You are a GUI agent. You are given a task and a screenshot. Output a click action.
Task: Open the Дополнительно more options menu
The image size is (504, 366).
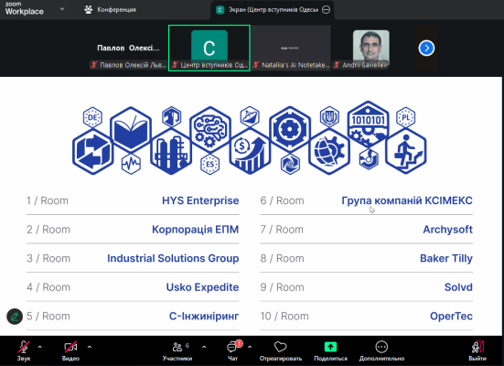[381, 350]
